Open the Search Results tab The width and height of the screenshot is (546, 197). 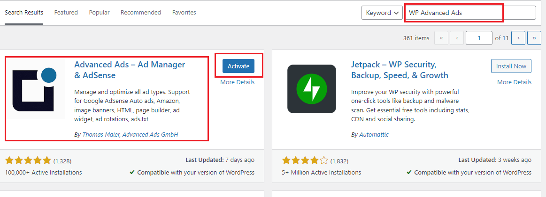pos(24,13)
